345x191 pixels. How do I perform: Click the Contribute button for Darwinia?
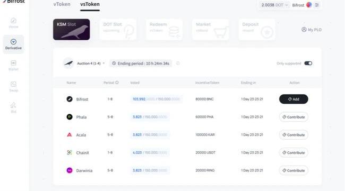pos(294,170)
